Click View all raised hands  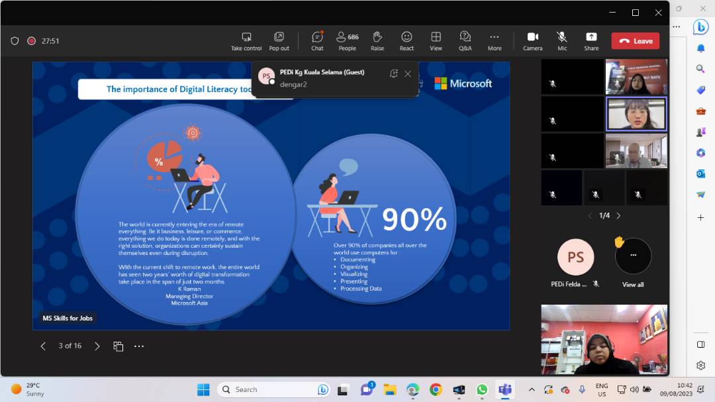tap(633, 264)
